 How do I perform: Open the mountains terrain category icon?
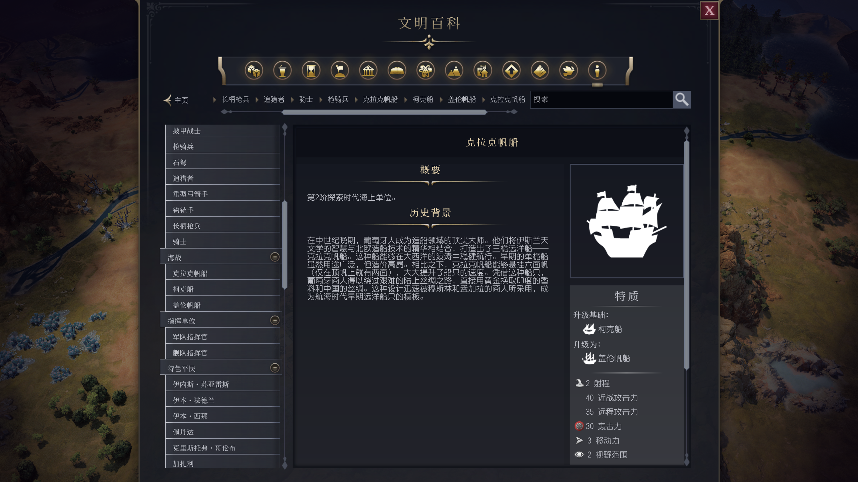tap(454, 71)
